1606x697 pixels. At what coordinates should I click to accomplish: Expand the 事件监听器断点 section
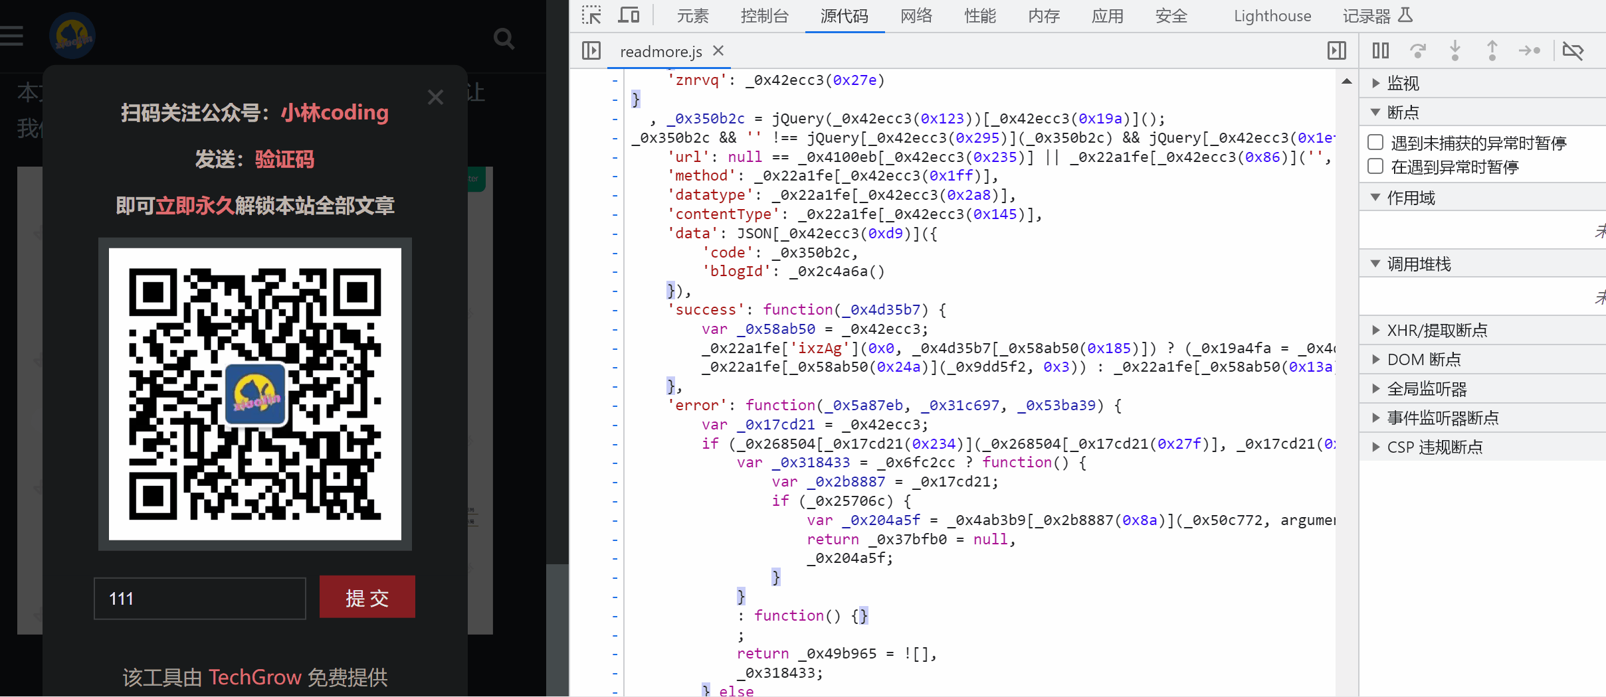click(x=1482, y=418)
